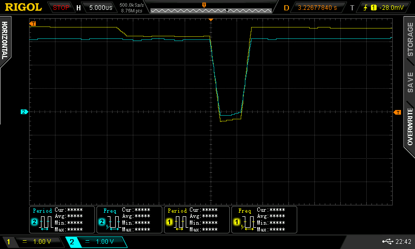
Task: Click the channel 1 Period measurement label
Action: pos(177,211)
